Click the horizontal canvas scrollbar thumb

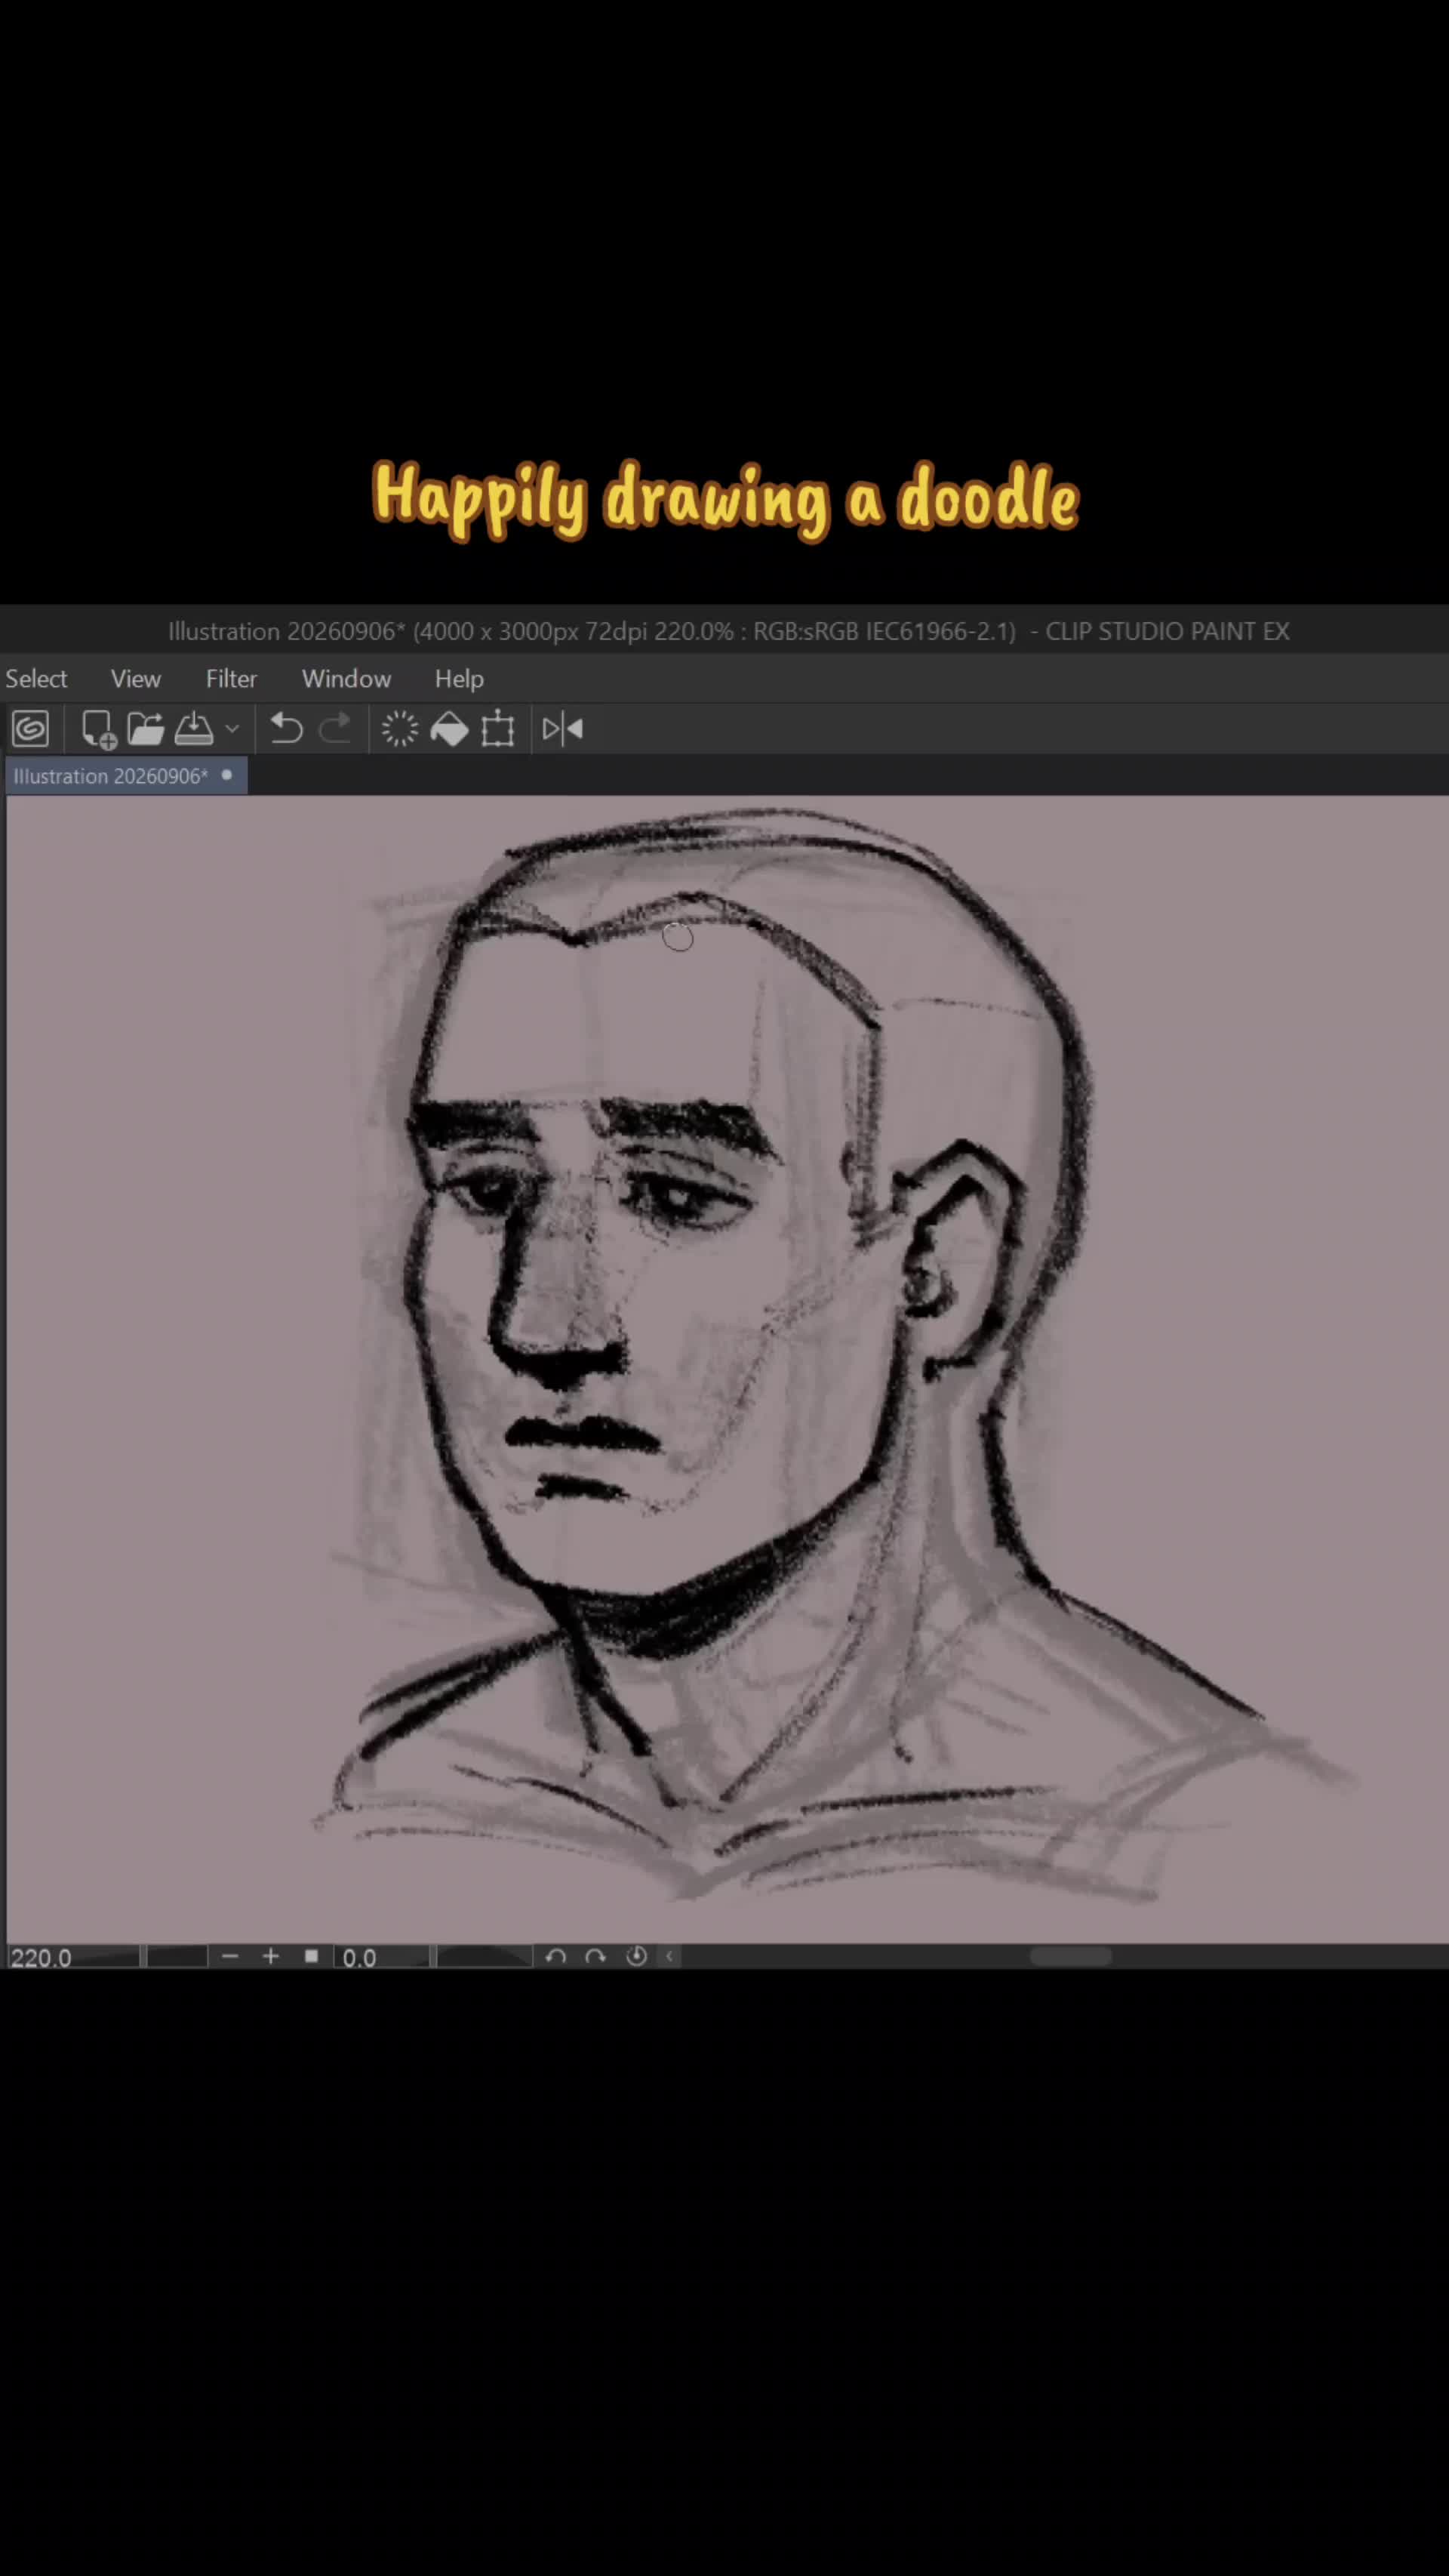pos(1070,1956)
